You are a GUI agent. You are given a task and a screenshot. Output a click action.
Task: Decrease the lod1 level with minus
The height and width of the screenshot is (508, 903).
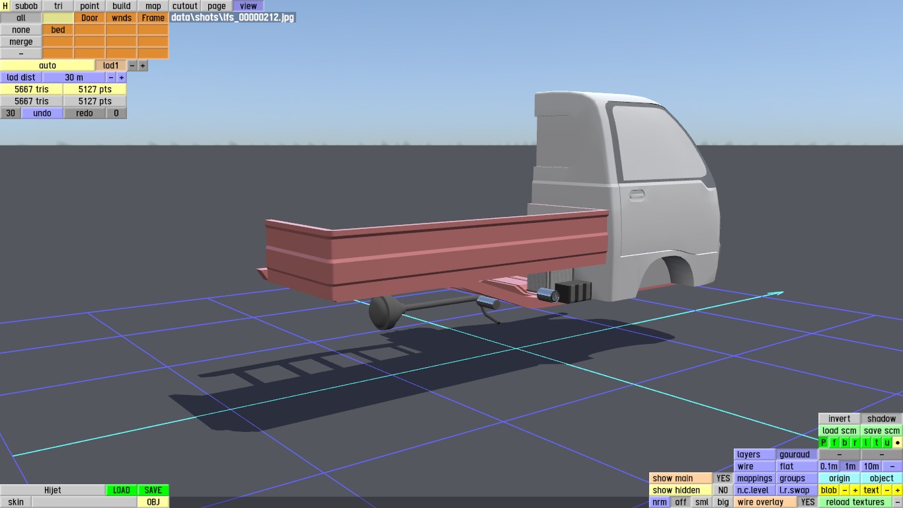132,65
